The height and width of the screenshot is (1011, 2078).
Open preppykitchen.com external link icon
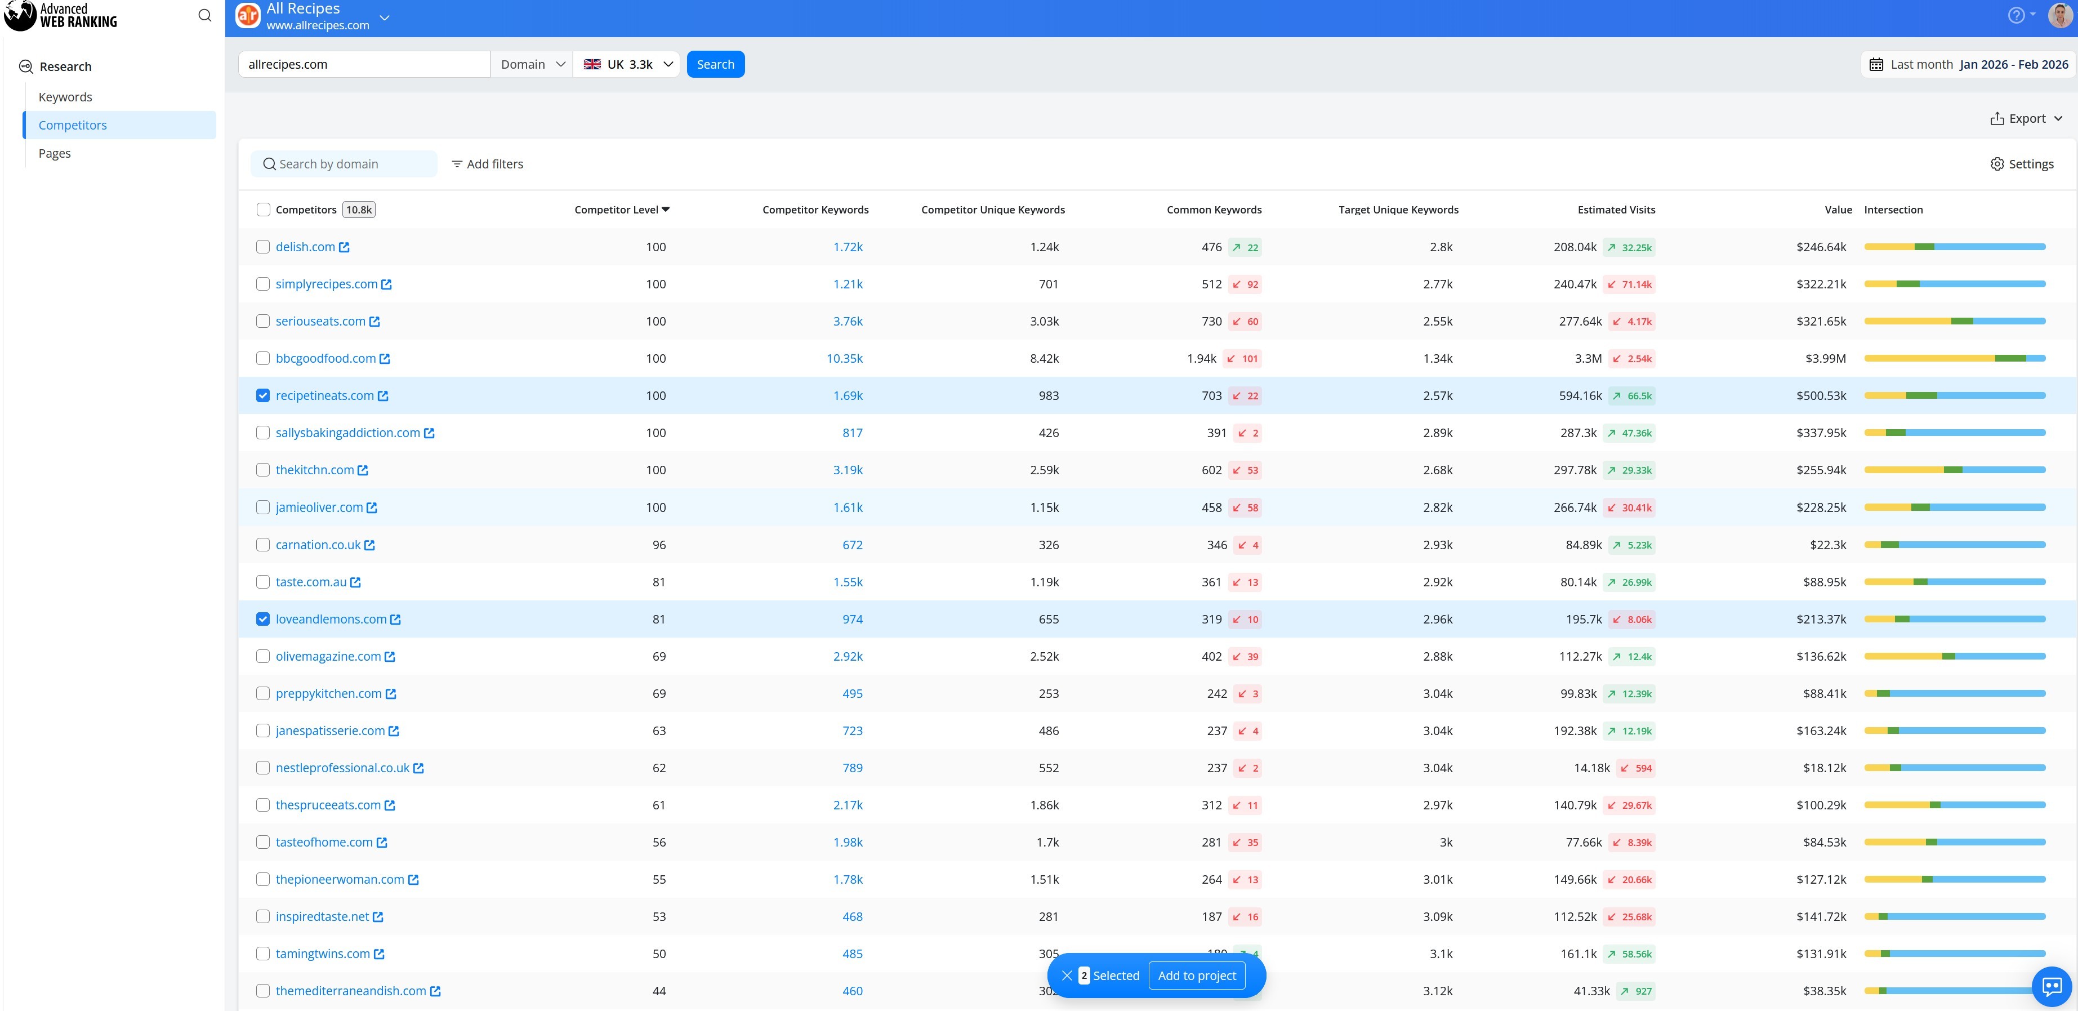(390, 694)
